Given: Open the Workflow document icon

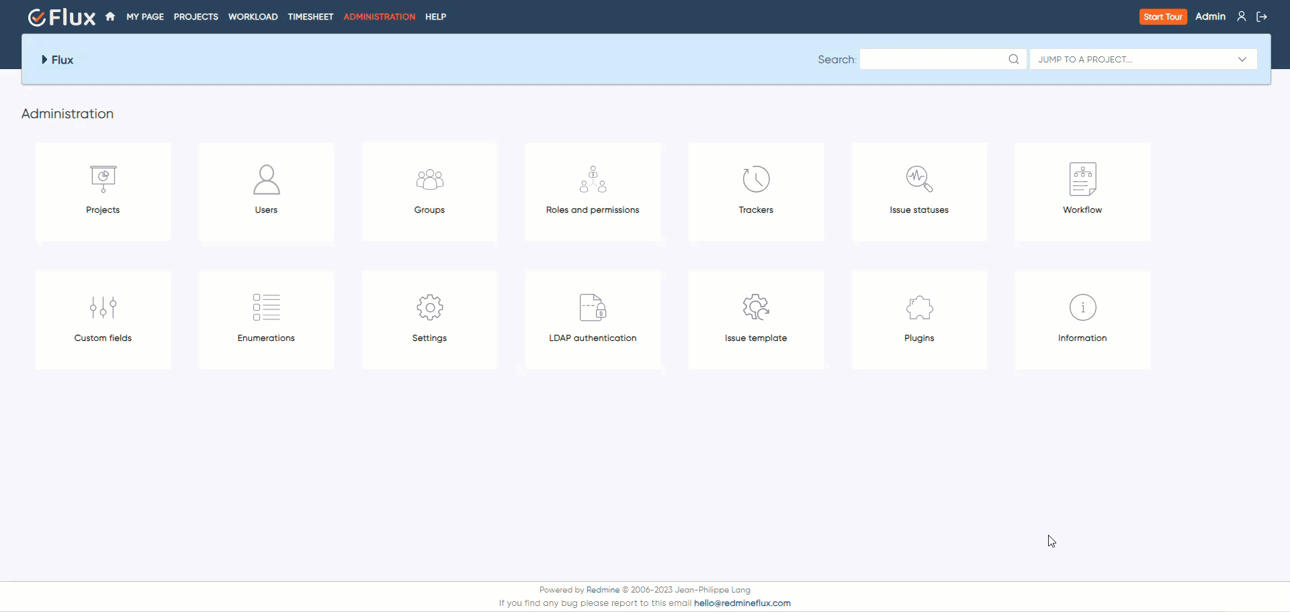Looking at the screenshot, I should tap(1082, 179).
